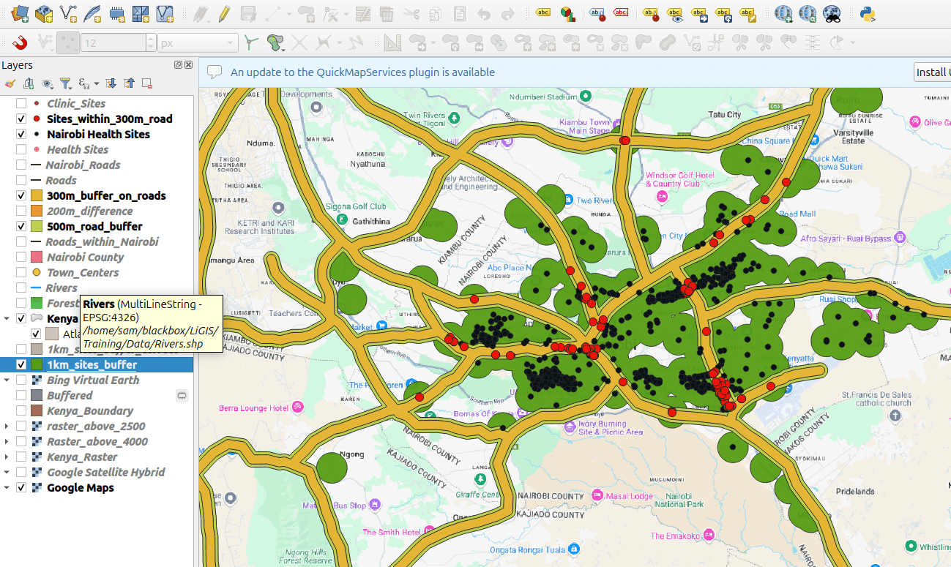Select the Kenya_Boundary layer
This screenshot has width=951, height=567.
90,410
